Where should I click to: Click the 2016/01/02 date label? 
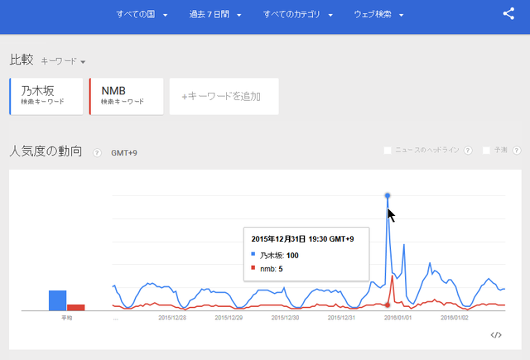point(455,318)
